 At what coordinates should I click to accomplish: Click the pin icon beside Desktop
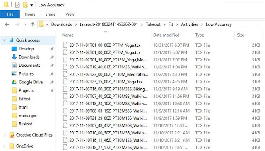coord(52,49)
